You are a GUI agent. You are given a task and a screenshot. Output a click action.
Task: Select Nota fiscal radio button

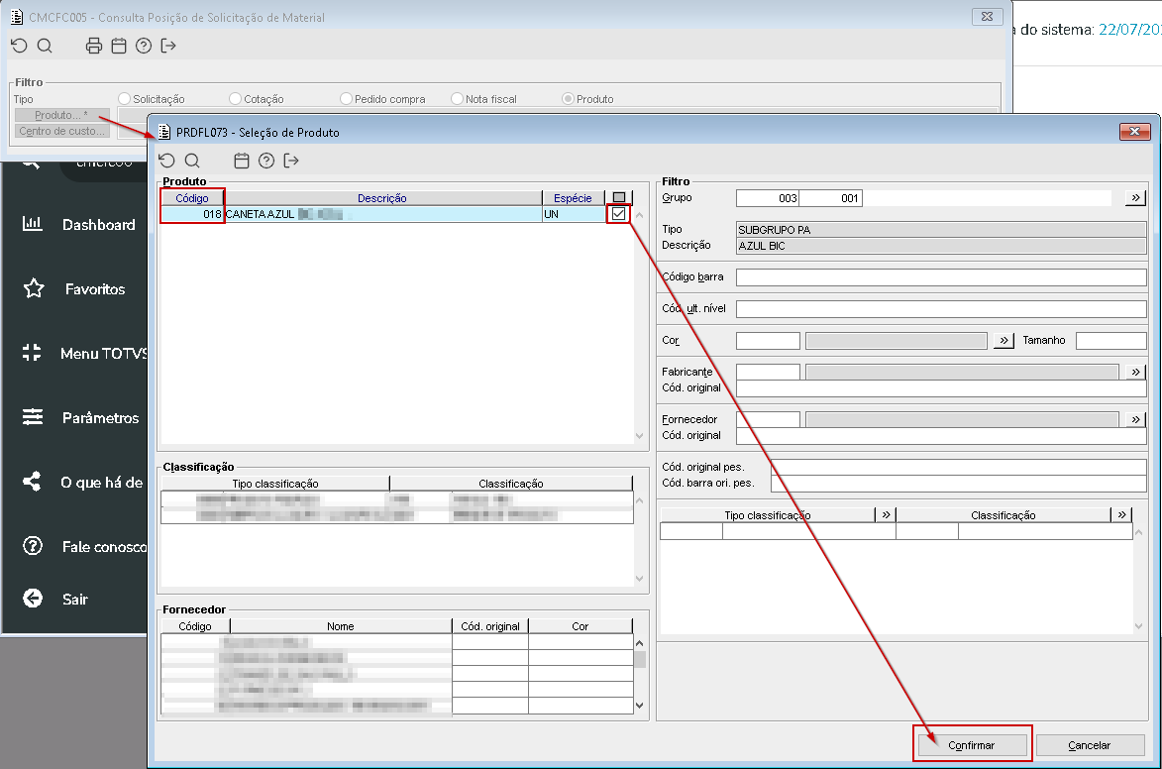pos(458,99)
